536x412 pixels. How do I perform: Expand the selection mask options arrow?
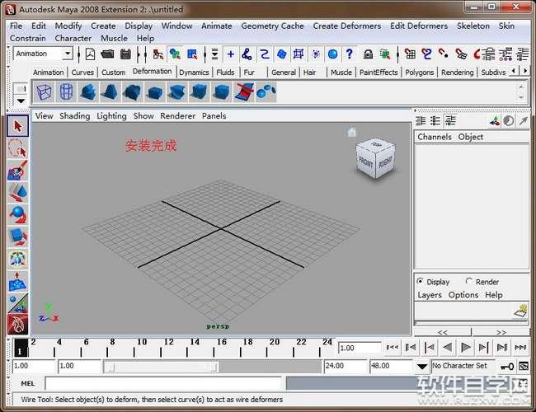[214, 54]
